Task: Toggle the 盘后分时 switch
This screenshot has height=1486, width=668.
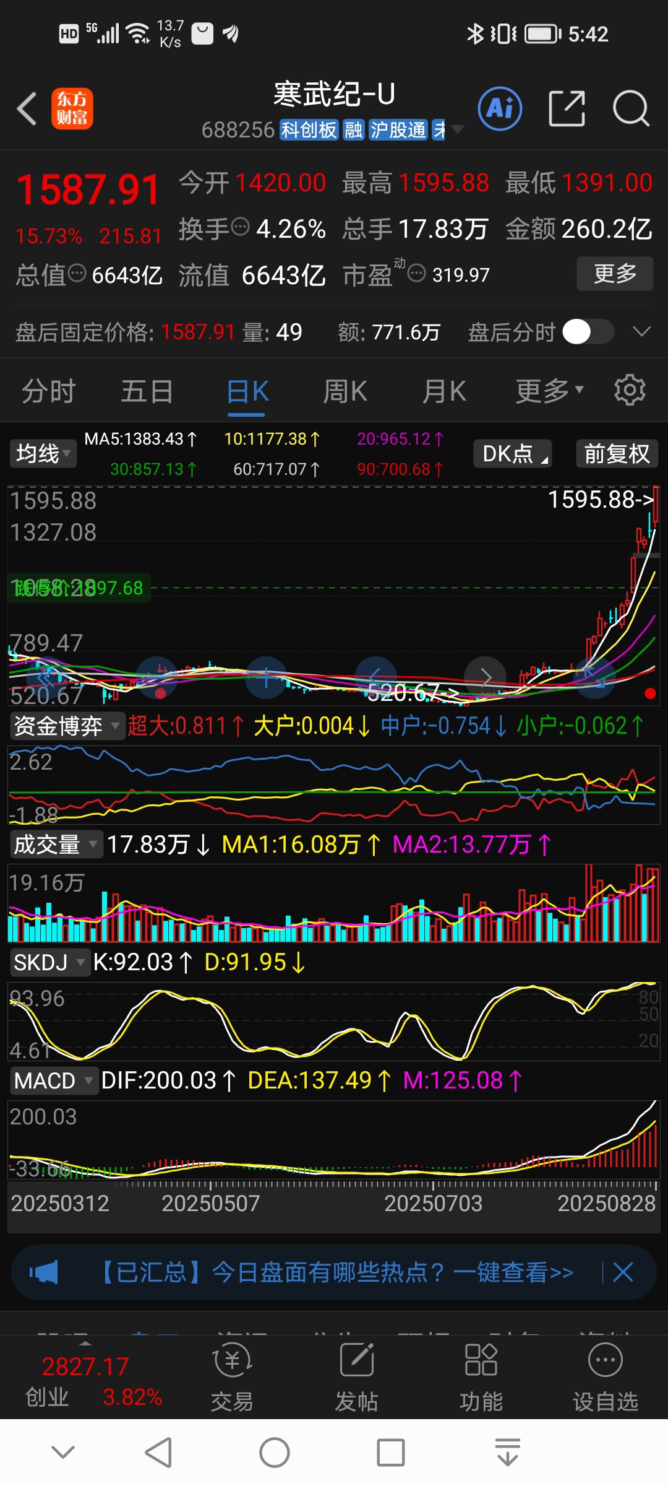Action: [588, 332]
